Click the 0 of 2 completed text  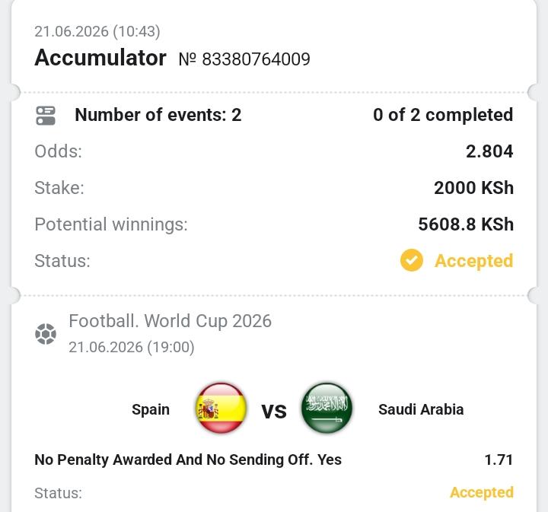click(443, 115)
